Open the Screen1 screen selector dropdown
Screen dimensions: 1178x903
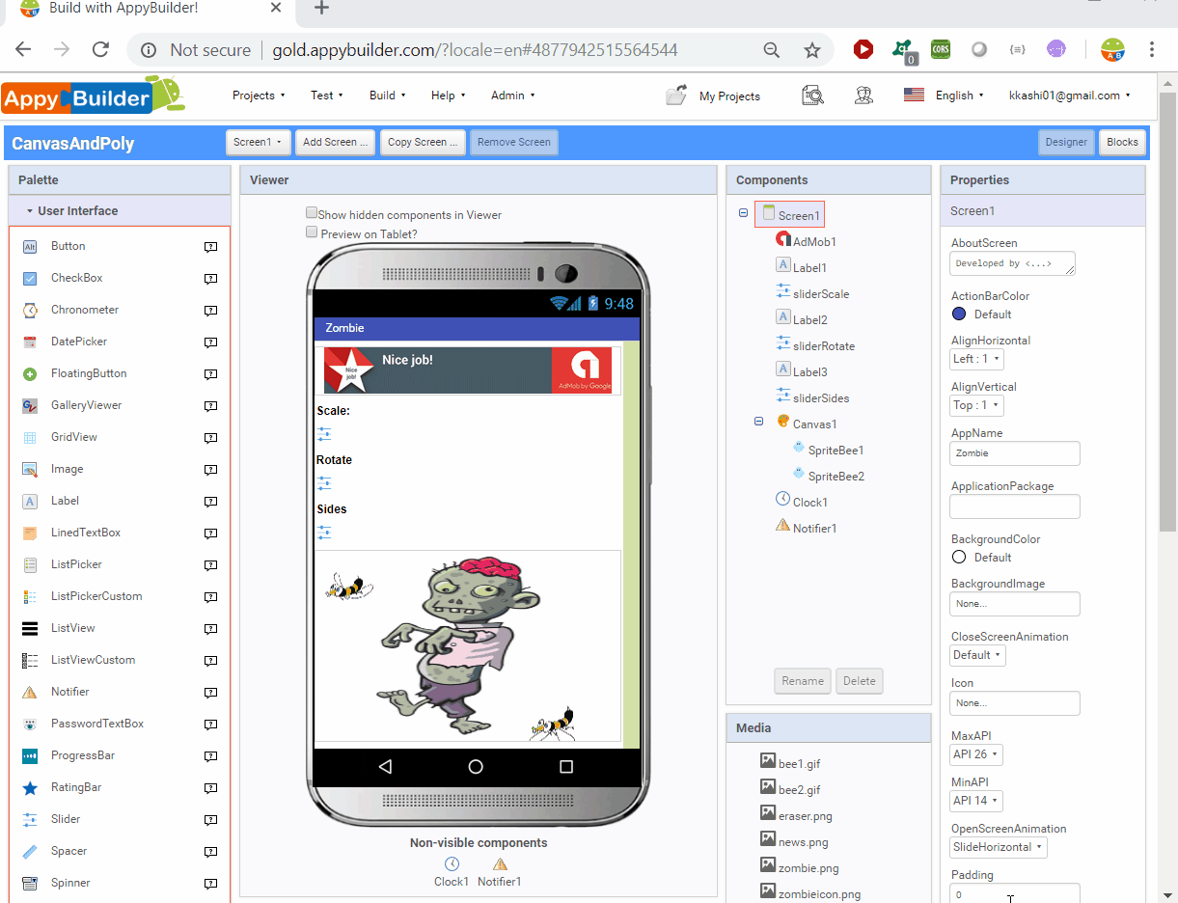[x=259, y=142]
